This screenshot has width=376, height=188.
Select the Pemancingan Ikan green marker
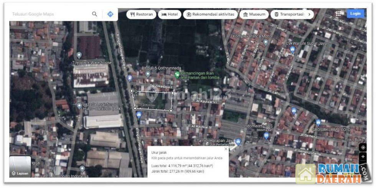click(x=177, y=75)
